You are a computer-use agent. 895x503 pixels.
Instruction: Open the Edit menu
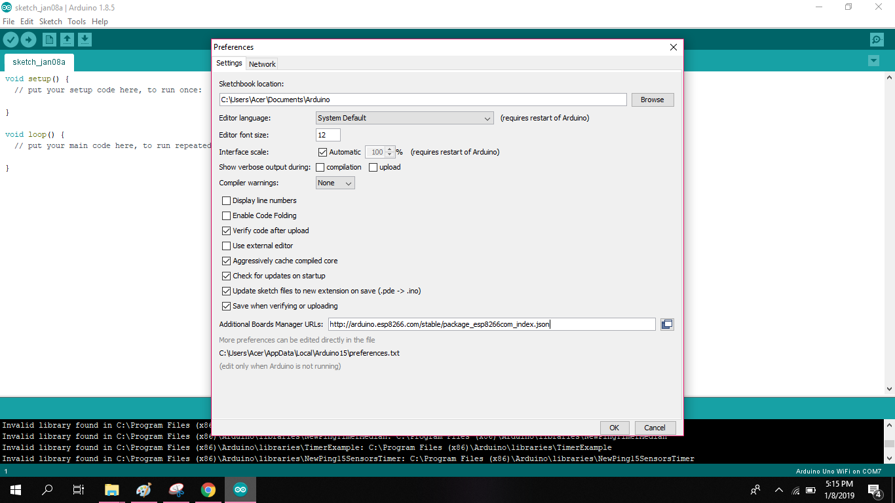point(27,22)
